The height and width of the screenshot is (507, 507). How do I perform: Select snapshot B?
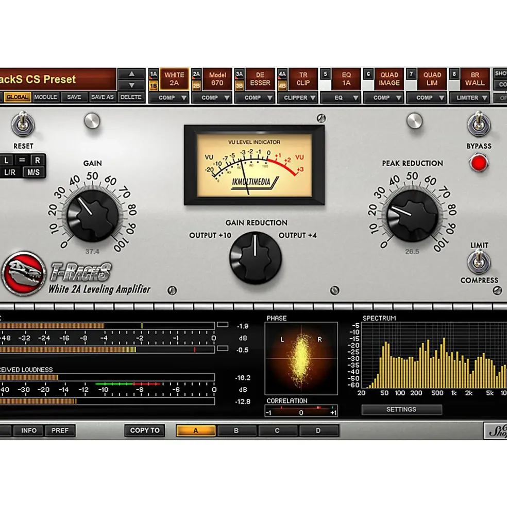pyautogui.click(x=236, y=431)
